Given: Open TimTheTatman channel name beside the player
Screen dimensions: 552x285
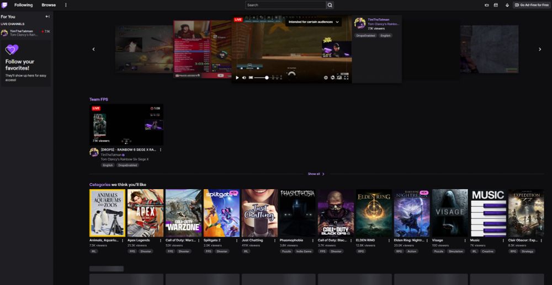Looking at the screenshot, I should (x=379, y=20).
